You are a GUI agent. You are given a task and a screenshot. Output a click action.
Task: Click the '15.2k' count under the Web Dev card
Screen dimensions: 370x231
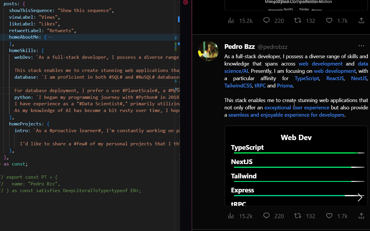coord(246,216)
